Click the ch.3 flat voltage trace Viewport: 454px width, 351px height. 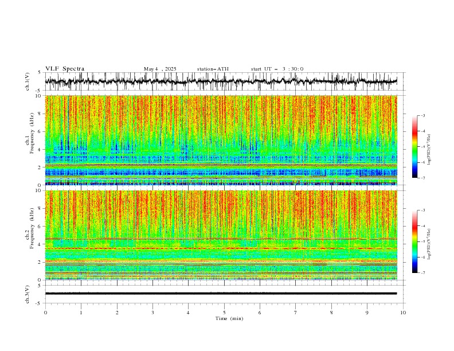pyautogui.click(x=221, y=294)
